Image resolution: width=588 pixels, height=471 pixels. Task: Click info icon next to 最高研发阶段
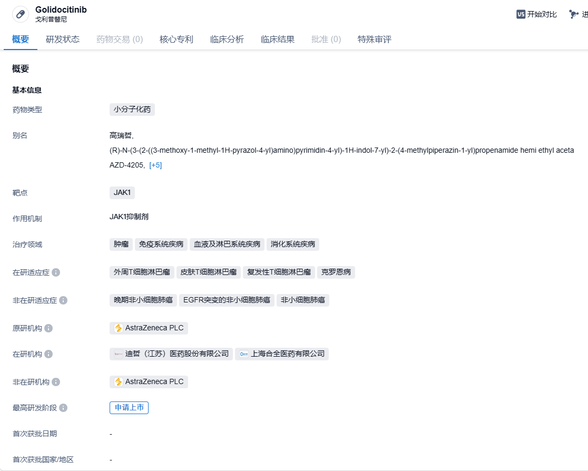coord(63,408)
